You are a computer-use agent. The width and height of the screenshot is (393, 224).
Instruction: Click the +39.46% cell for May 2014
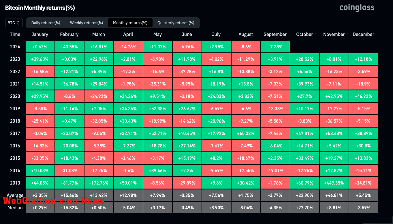[157, 170]
